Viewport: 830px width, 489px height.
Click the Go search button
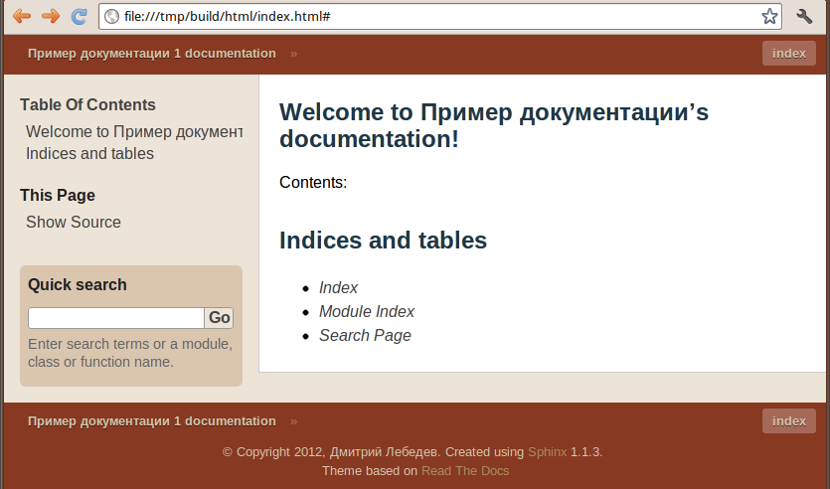(219, 317)
